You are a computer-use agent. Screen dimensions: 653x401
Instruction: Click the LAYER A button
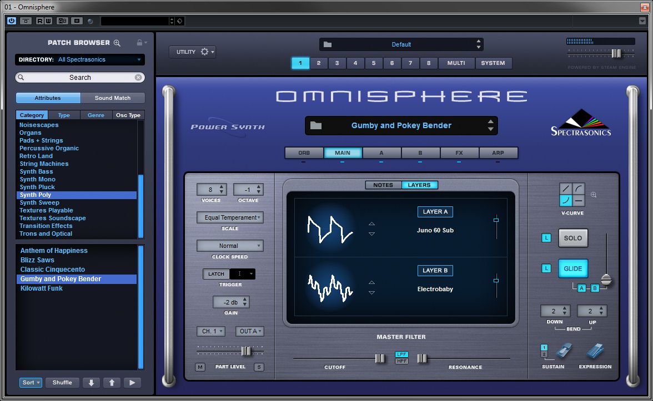(435, 212)
